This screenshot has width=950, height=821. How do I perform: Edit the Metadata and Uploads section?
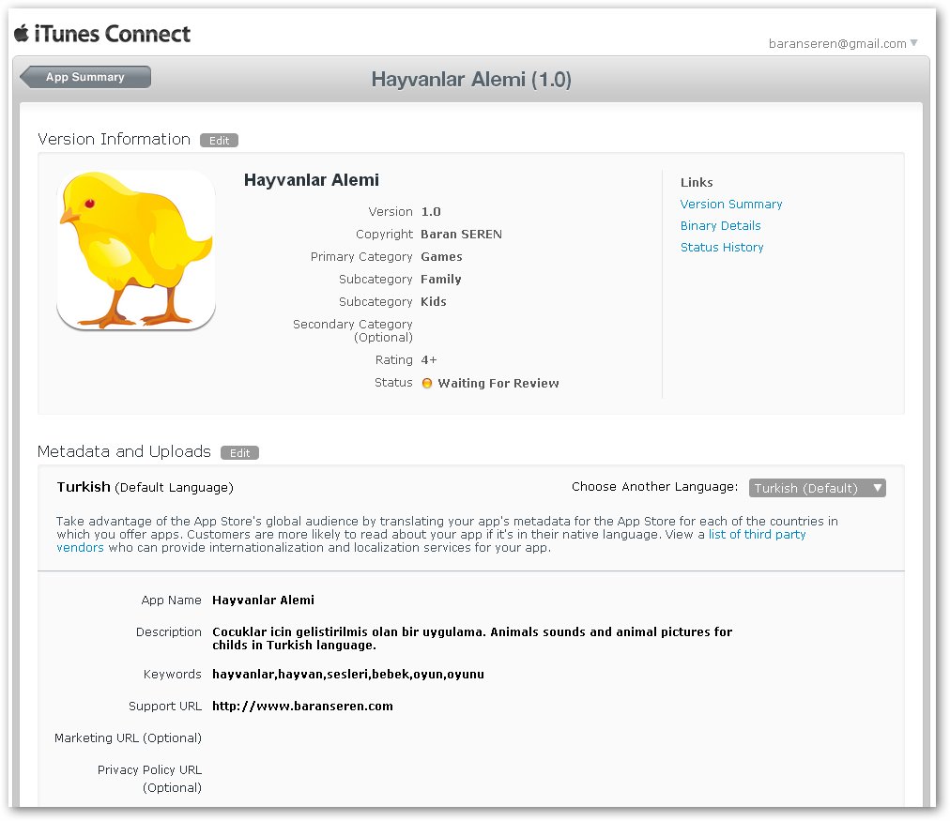239,453
